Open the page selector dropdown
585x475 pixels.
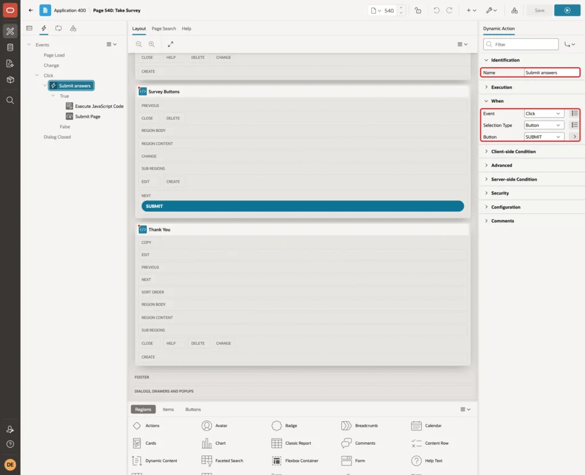[x=376, y=10]
